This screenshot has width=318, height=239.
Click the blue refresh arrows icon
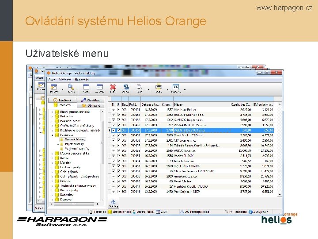pos(126,87)
